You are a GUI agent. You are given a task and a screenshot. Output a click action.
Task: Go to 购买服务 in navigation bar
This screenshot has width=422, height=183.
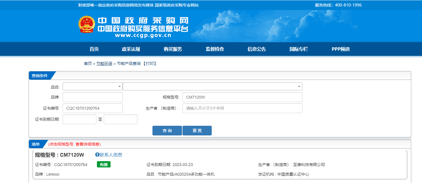173,49
